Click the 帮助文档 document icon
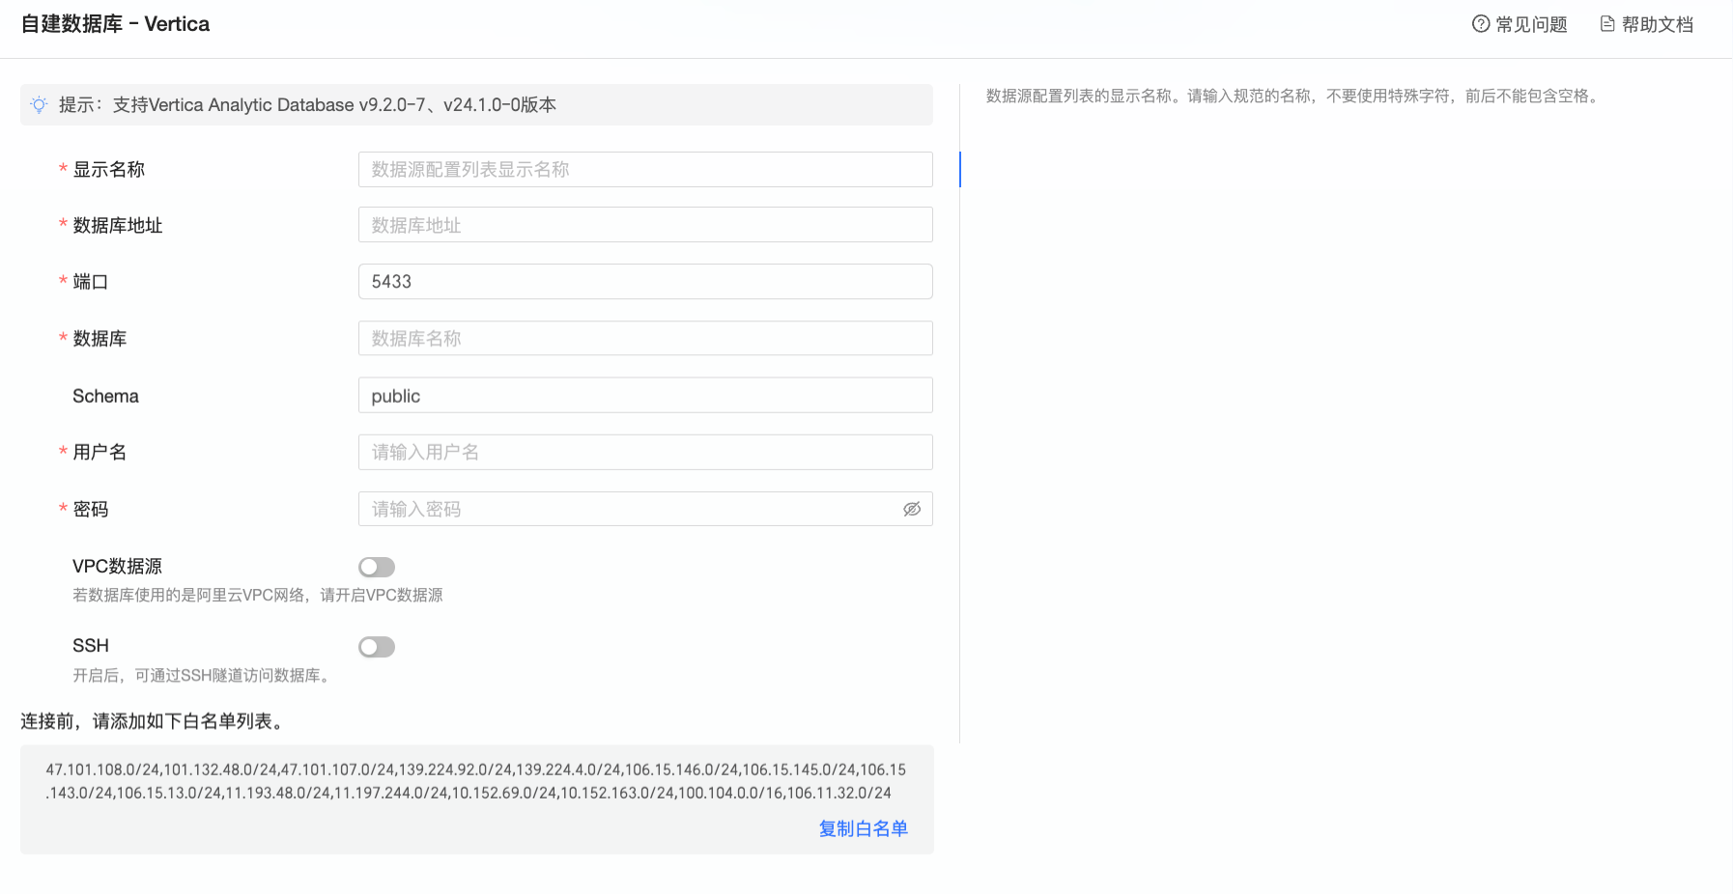Viewport: 1733px width, 894px height. click(1607, 24)
